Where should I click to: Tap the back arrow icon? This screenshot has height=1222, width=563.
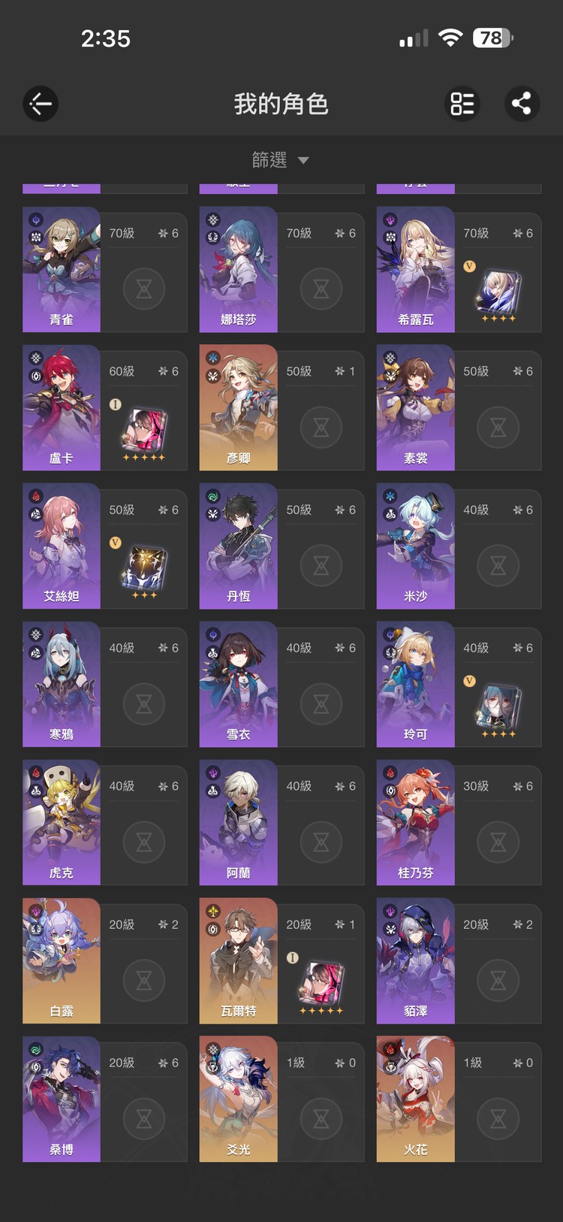tap(41, 104)
